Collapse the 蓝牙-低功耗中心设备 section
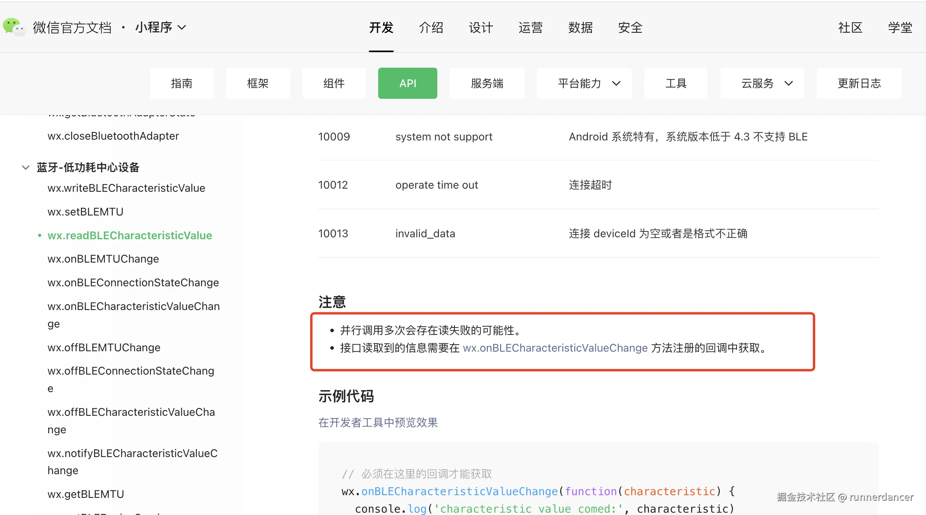The image size is (926, 515). pyautogui.click(x=26, y=168)
